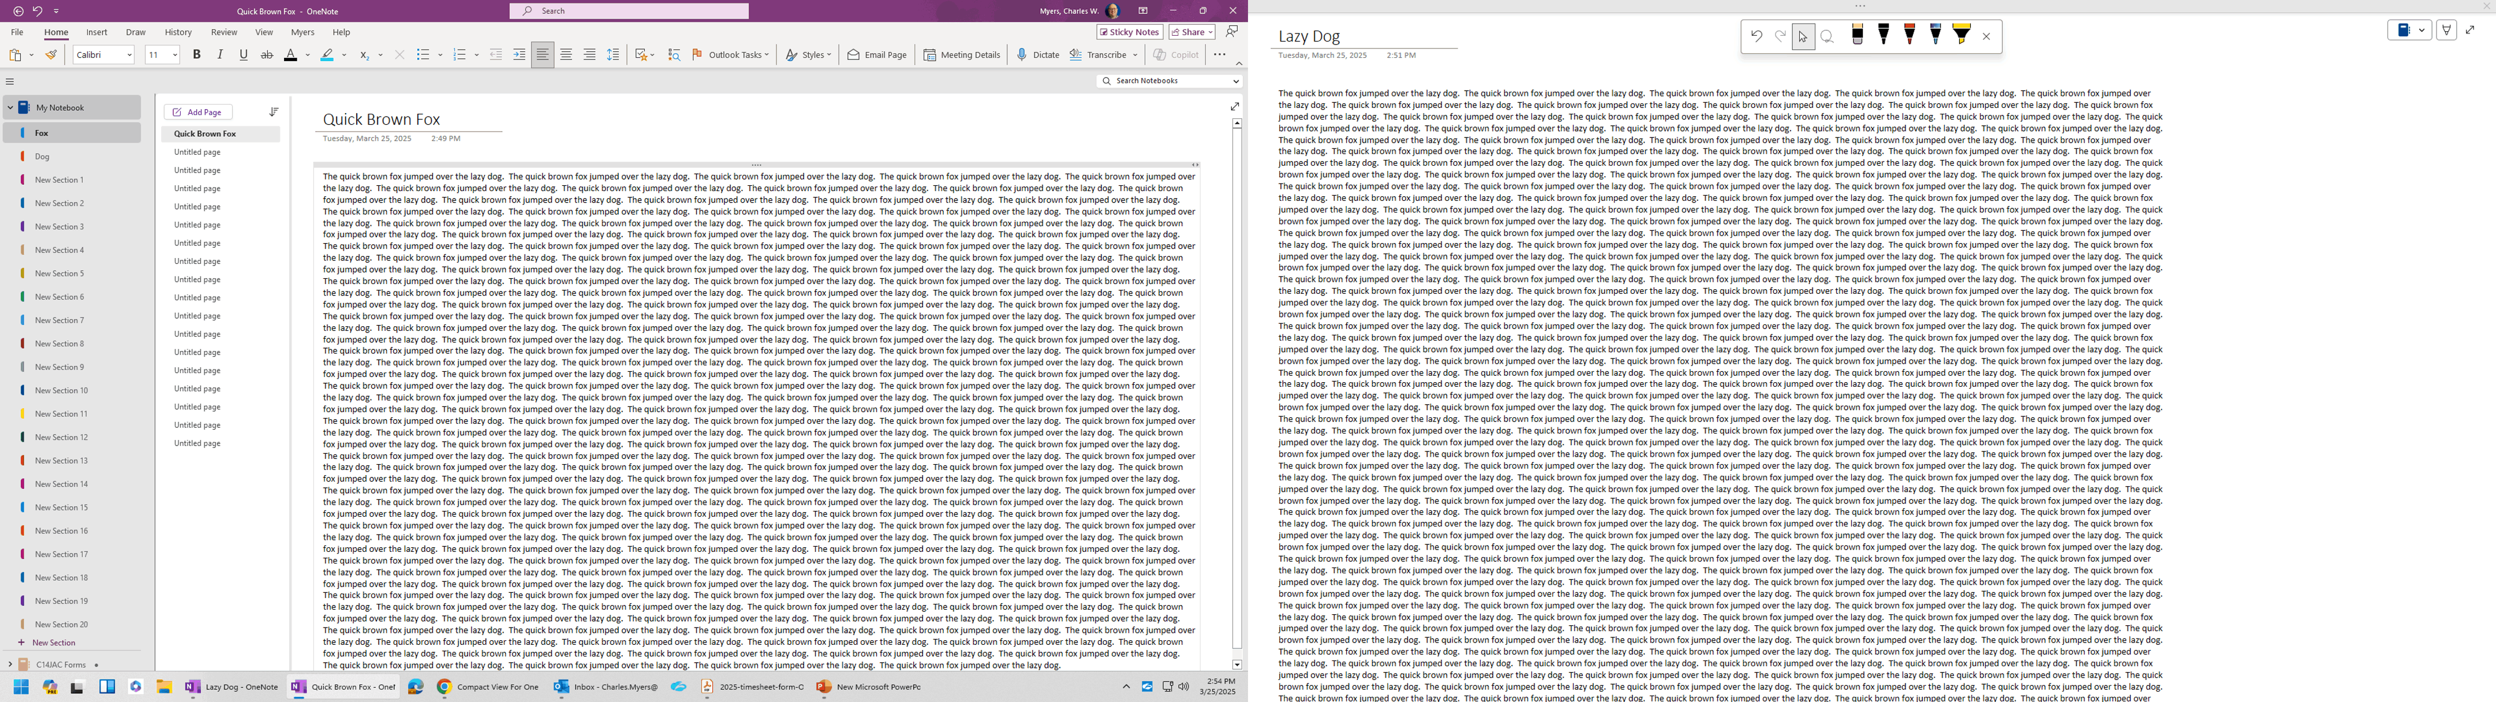
Task: Select the red pen in pen toolbar
Action: (1910, 35)
